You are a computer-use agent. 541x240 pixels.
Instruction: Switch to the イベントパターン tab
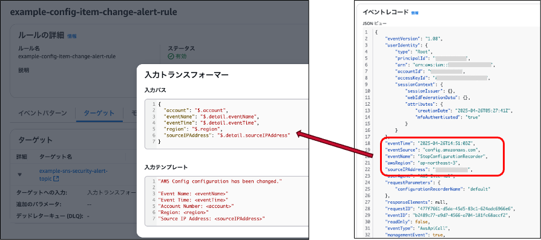tap(42, 113)
